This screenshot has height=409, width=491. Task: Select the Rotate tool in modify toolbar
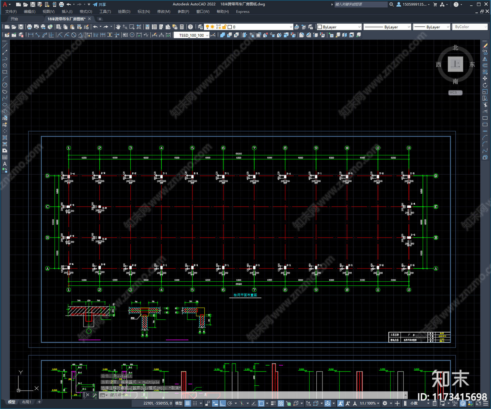[485, 85]
